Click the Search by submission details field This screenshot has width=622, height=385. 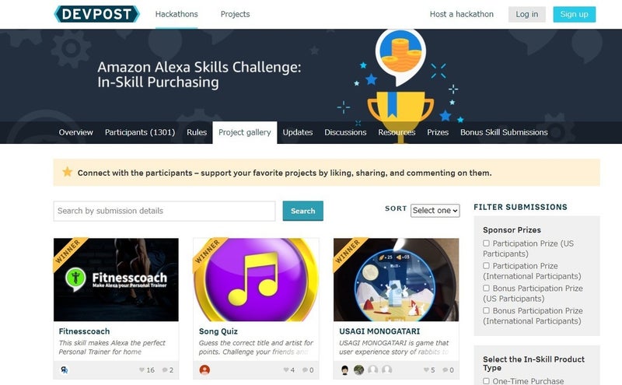coord(164,211)
